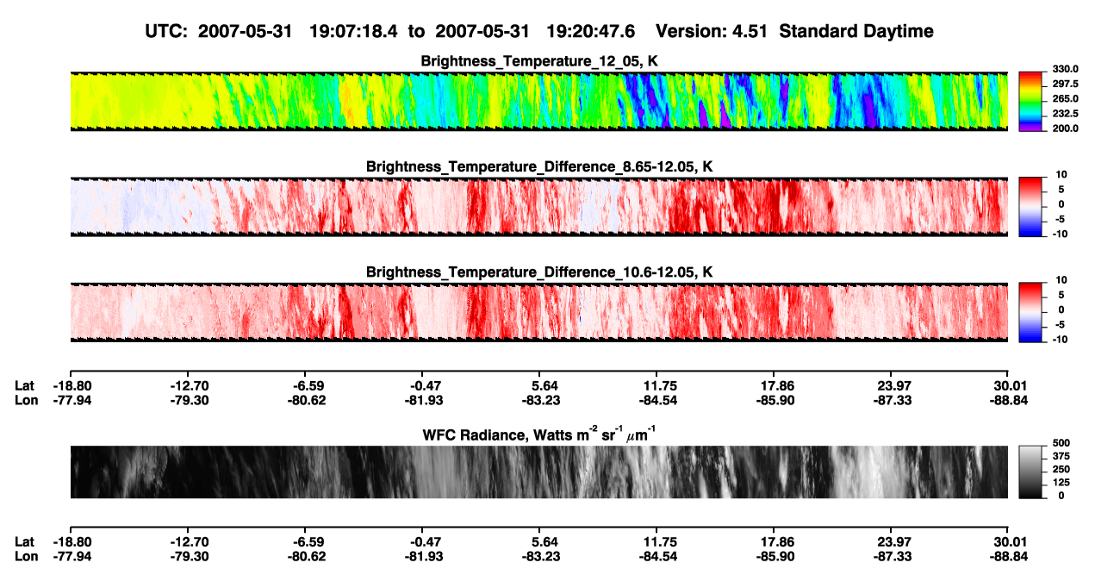Viewport: 1120px width, 575px height.
Task: Click the end time 19:20:47.6 in header
Action: point(591,31)
